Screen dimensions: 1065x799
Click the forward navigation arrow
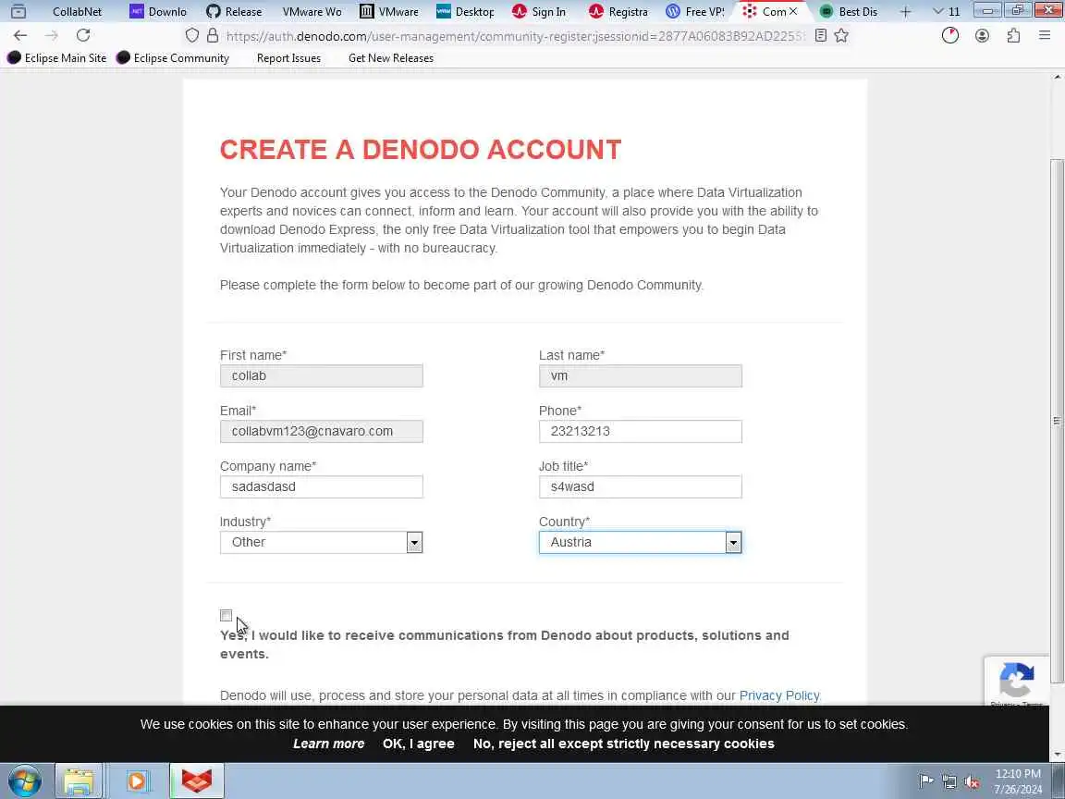[x=52, y=35]
